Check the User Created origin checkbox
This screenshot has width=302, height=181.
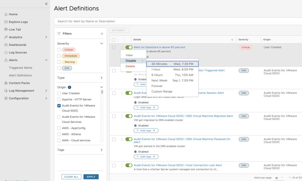(59, 93)
